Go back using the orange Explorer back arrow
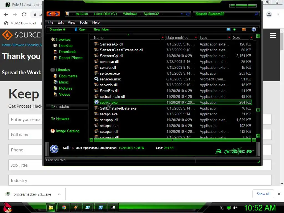The image size is (284, 213). (50, 14)
